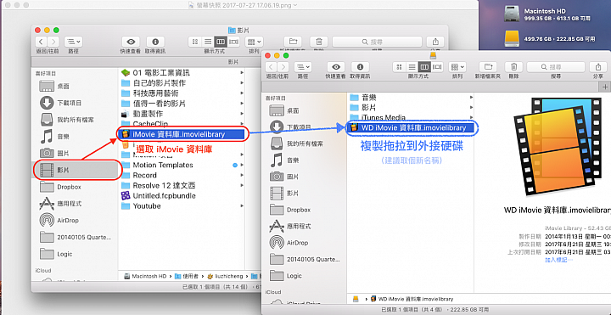Click Get Info icon in front window
This screenshot has height=315, width=611.
tap(360, 67)
